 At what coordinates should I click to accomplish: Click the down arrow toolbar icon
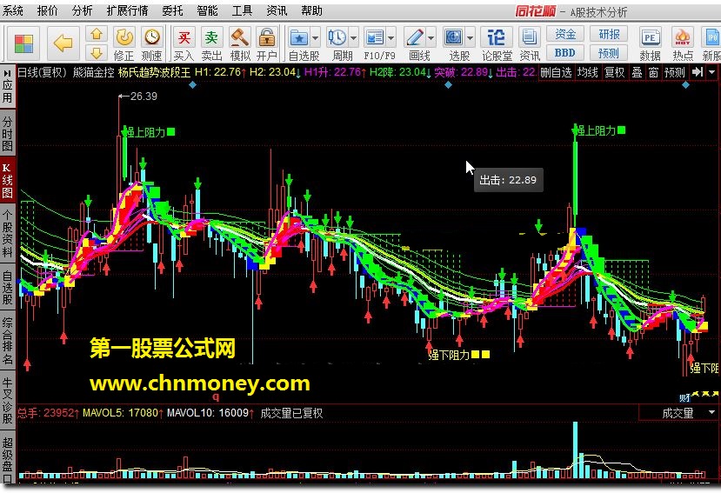[96, 53]
